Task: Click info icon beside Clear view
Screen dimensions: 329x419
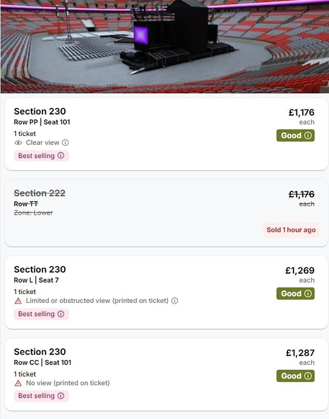Action: (65, 143)
